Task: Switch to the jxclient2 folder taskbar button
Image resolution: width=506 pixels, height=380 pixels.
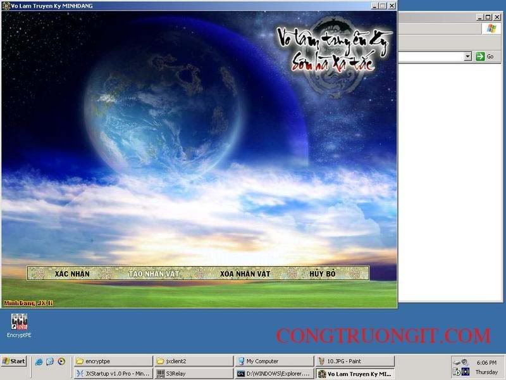Action: [x=194, y=361]
